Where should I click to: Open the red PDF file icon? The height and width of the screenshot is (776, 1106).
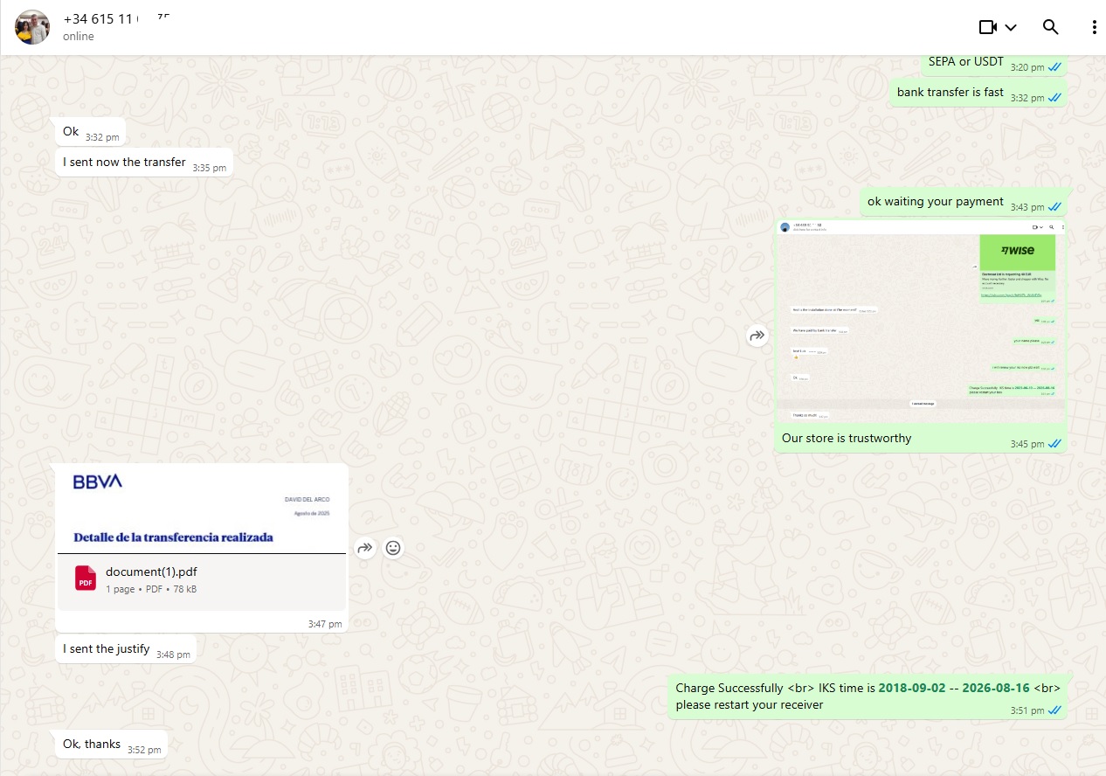(x=86, y=579)
